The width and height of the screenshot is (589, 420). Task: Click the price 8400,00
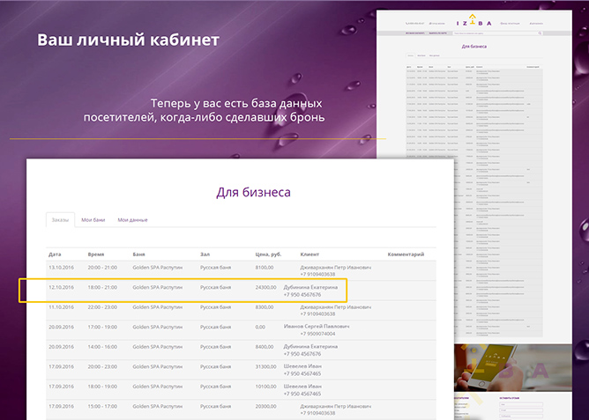(x=265, y=347)
